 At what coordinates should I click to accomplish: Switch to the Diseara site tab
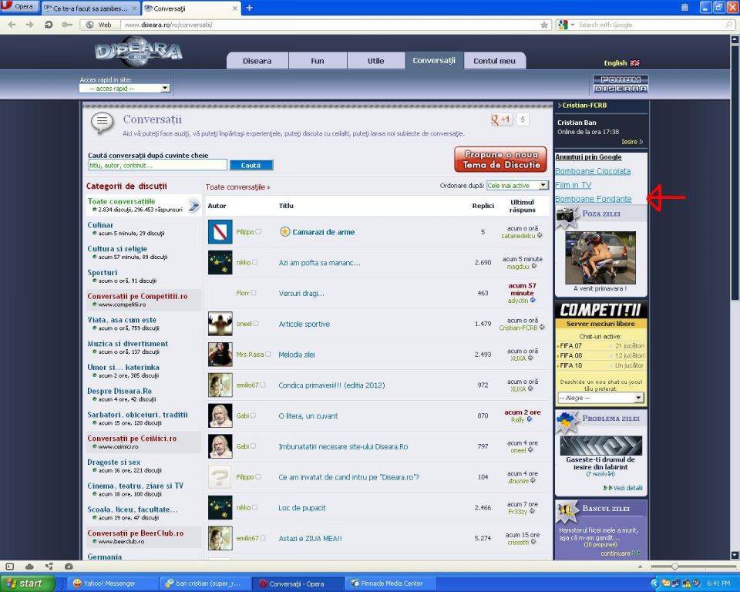tap(257, 61)
